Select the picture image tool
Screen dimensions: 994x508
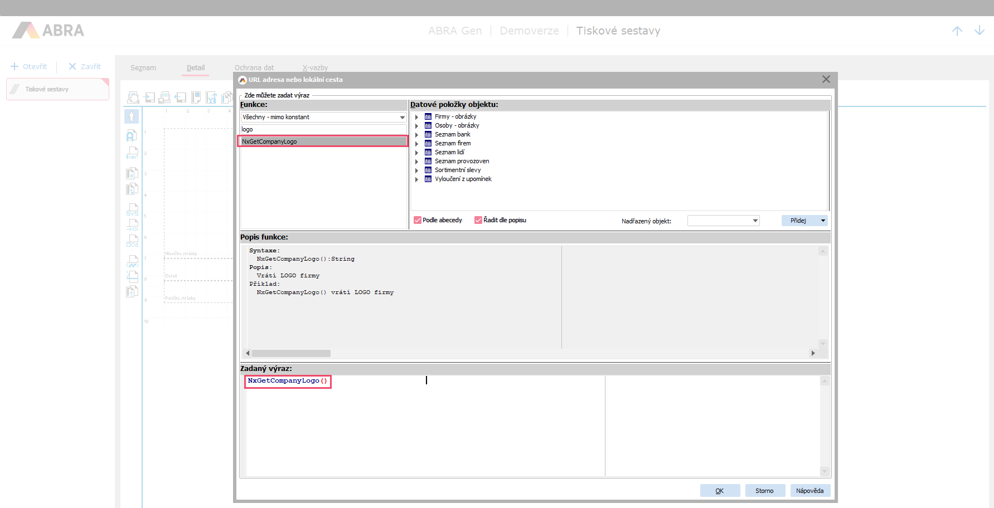pos(132,261)
